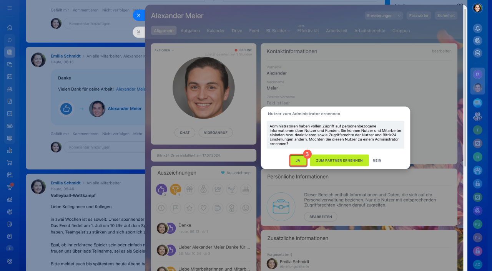
Task: Select the flower award icon
Action: [x=232, y=208]
